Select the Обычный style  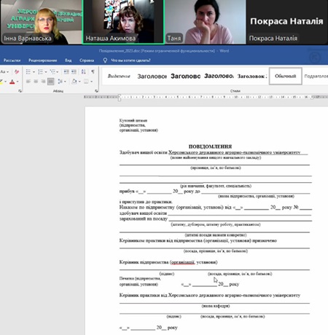click(x=286, y=76)
